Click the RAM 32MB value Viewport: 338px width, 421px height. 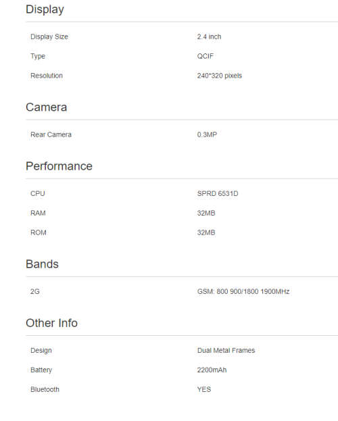click(x=206, y=213)
